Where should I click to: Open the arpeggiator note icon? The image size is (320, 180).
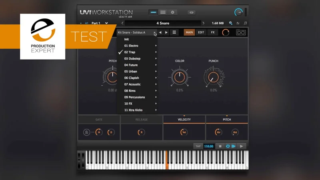pyautogui.click(x=245, y=23)
